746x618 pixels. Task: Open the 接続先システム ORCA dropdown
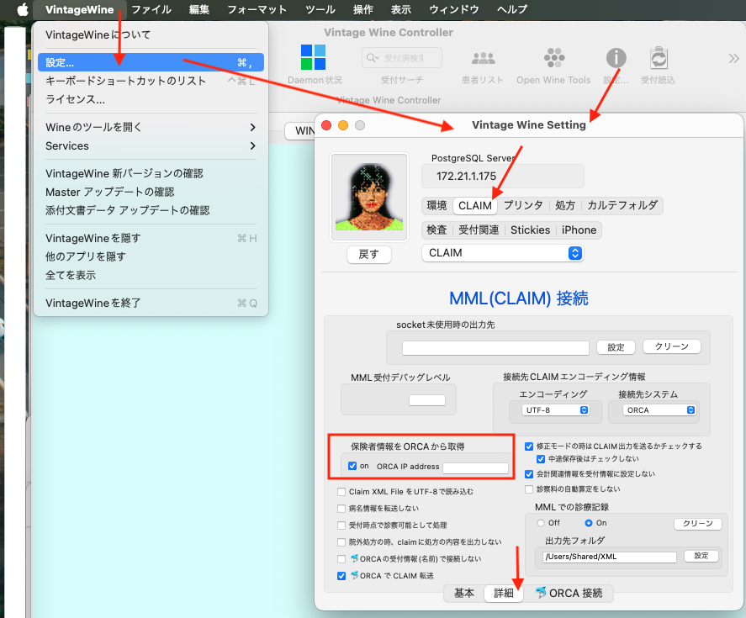(x=660, y=410)
